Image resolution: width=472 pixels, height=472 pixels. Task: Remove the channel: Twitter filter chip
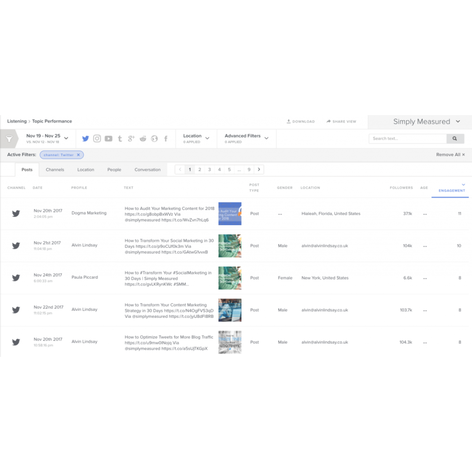[x=78, y=155]
